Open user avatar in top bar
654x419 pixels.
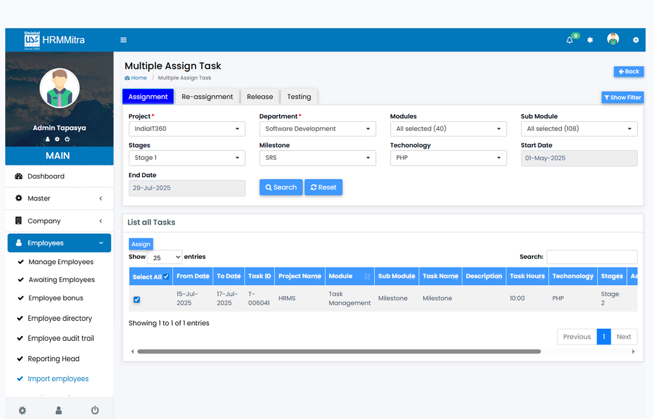pyautogui.click(x=612, y=39)
